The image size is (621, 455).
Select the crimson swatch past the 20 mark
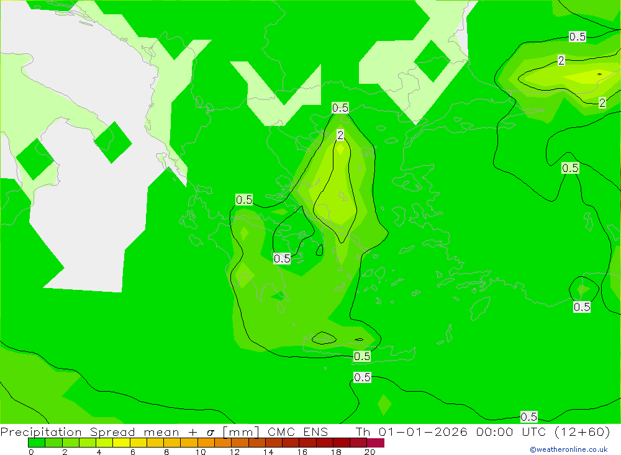[x=376, y=443]
